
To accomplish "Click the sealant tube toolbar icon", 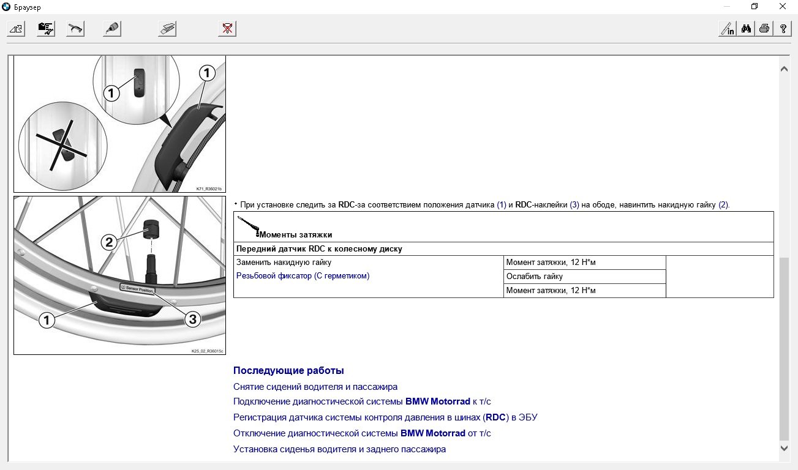I will 111,29.
